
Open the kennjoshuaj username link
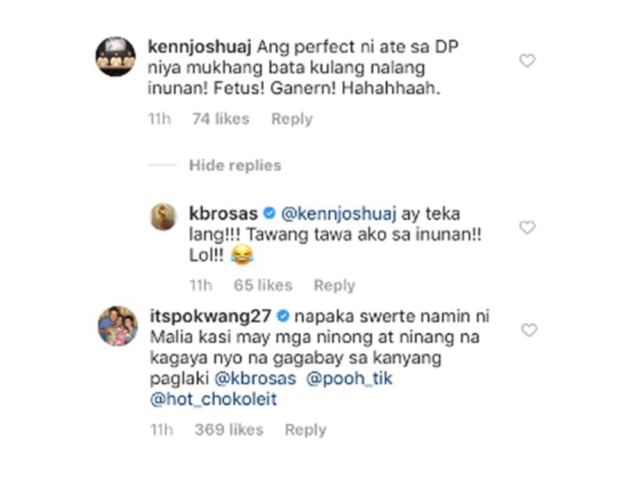199,46
